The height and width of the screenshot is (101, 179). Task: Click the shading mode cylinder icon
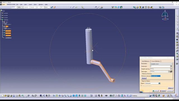pos(79,96)
